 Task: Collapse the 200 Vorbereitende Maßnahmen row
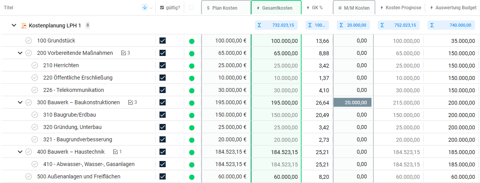click(20, 53)
